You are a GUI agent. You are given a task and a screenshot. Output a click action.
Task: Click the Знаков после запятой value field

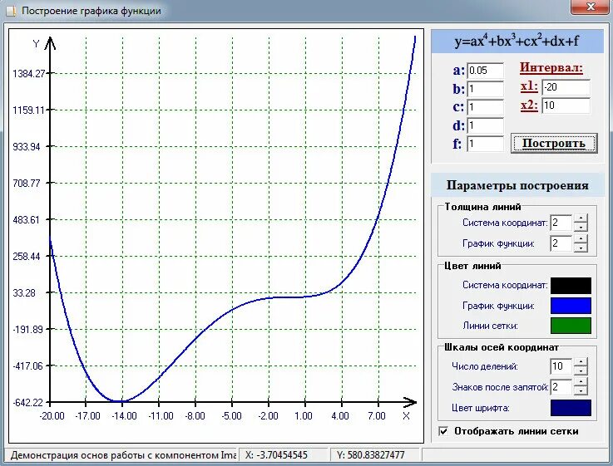pyautogui.click(x=561, y=387)
